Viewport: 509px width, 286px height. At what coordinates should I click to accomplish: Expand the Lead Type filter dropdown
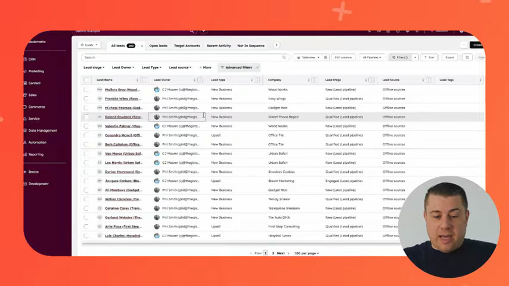point(151,67)
